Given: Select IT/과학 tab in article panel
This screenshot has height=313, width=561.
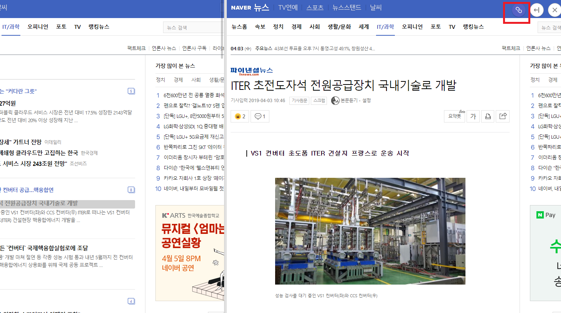Looking at the screenshot, I should 385,26.
